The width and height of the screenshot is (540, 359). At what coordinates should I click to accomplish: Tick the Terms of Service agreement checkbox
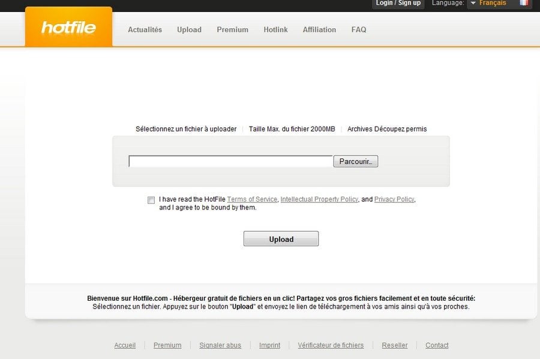point(151,200)
